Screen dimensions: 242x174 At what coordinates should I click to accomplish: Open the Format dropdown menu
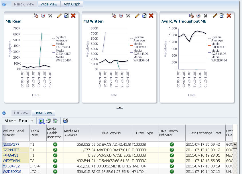point(26,121)
